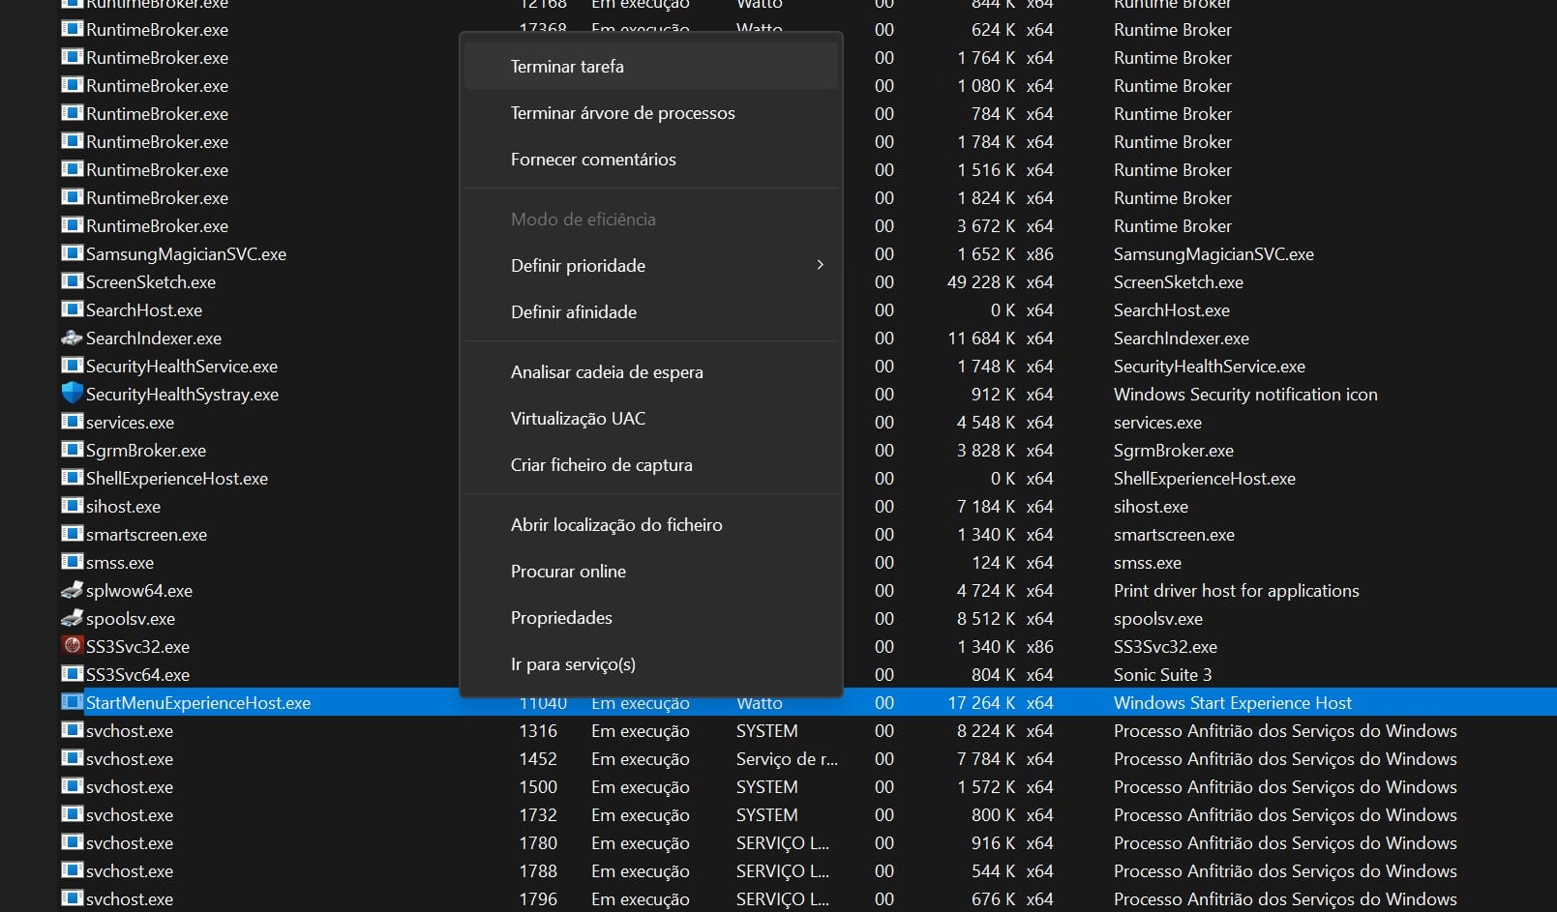Click the spoolsv.exe printer icon
Screen dimensions: 1557x912
pyautogui.click(x=72, y=618)
